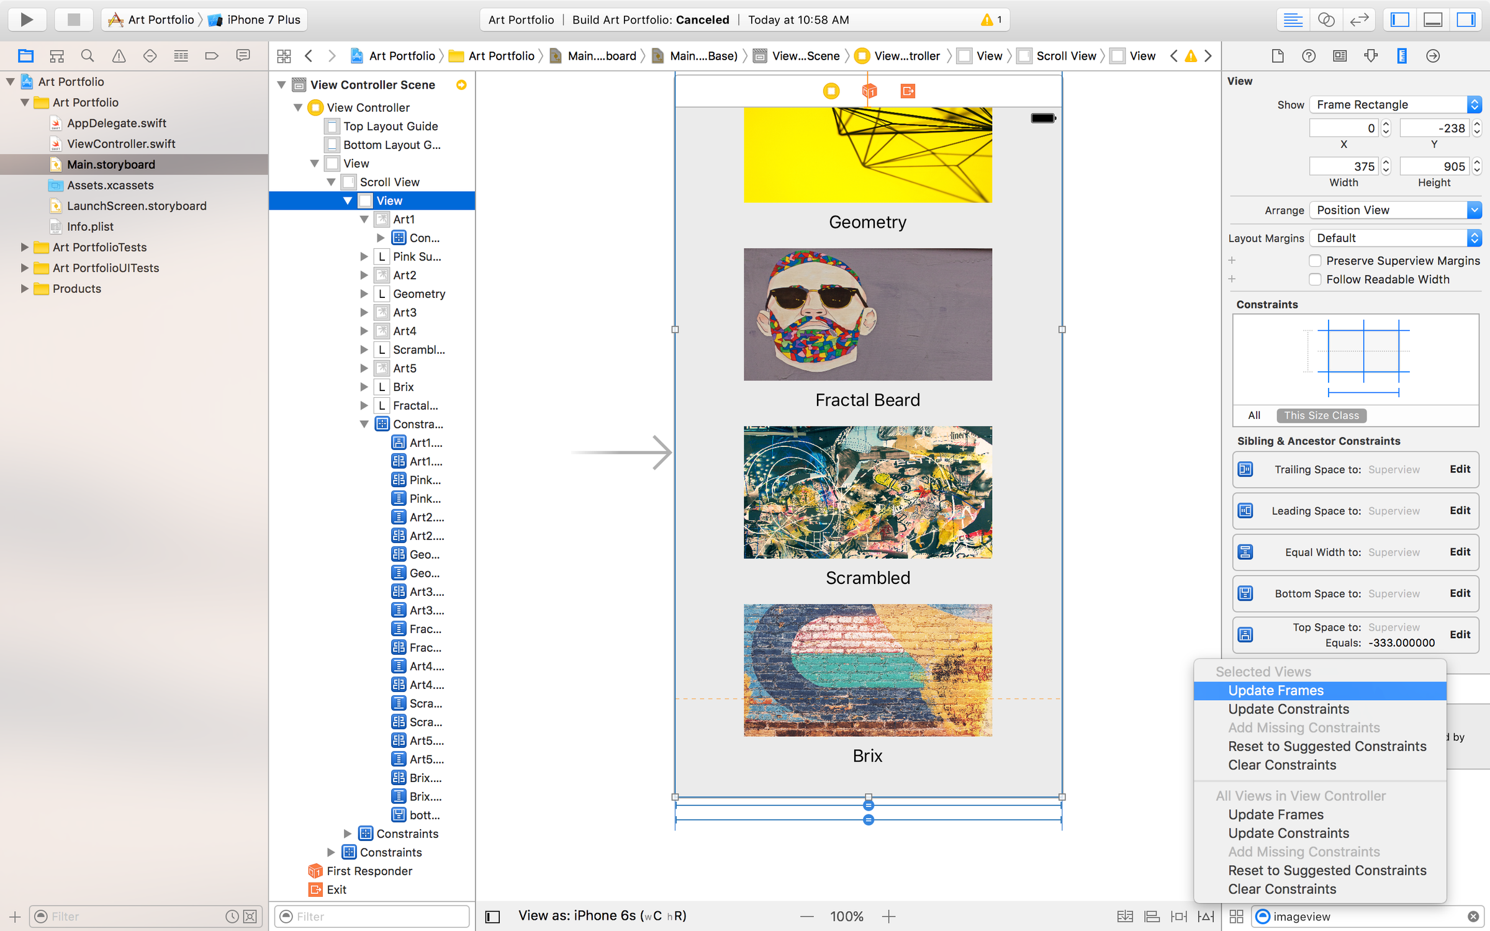Open the search navigator
Viewport: 1490px width, 931px height.
(87, 55)
